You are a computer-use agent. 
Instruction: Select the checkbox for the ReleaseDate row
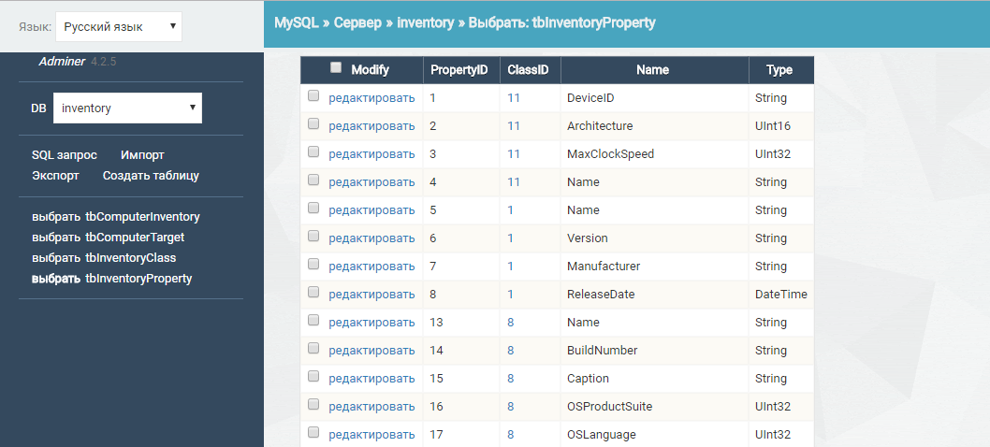coord(313,292)
